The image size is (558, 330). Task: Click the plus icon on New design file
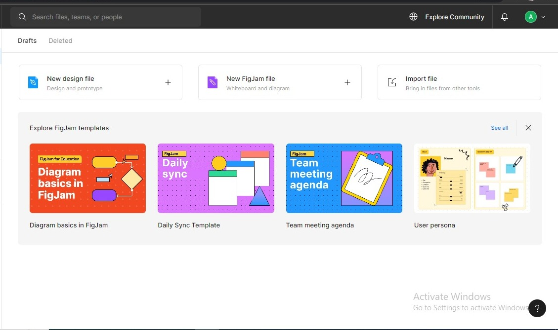(x=168, y=82)
